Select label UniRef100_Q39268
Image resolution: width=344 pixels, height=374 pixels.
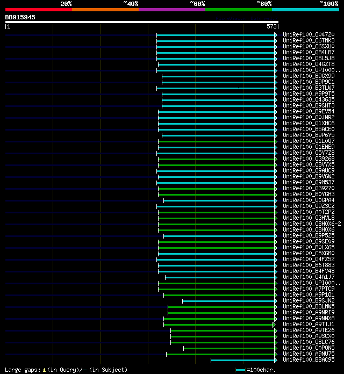(x=309, y=159)
